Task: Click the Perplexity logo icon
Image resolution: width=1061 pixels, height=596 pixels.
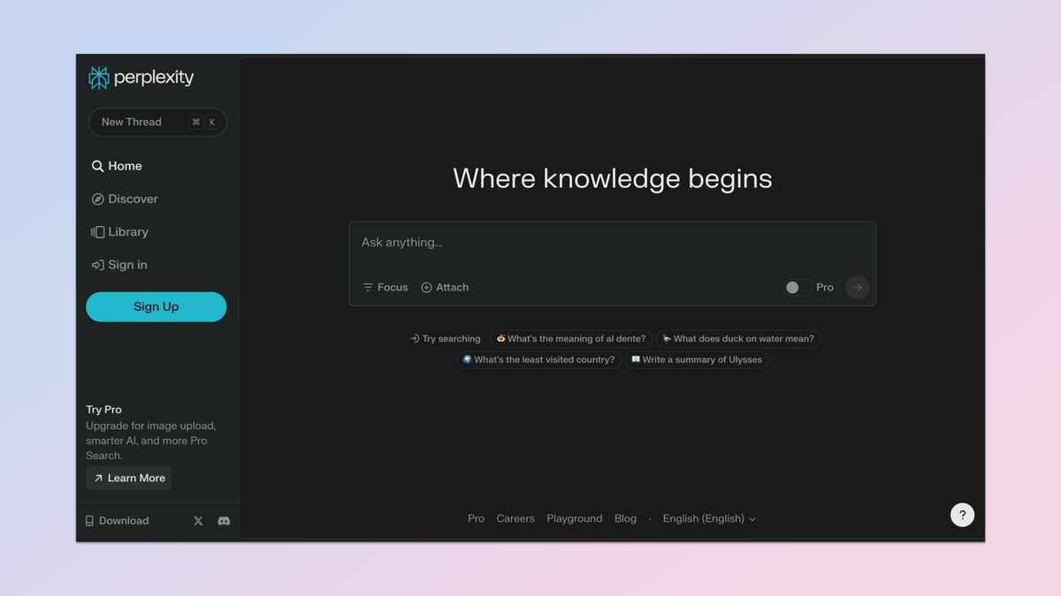Action: pos(98,78)
